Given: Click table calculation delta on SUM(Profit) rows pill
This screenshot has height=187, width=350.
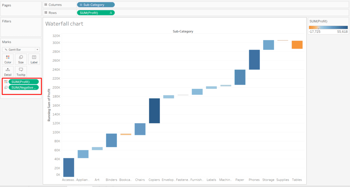Looking at the screenshot, I should 111,13.
